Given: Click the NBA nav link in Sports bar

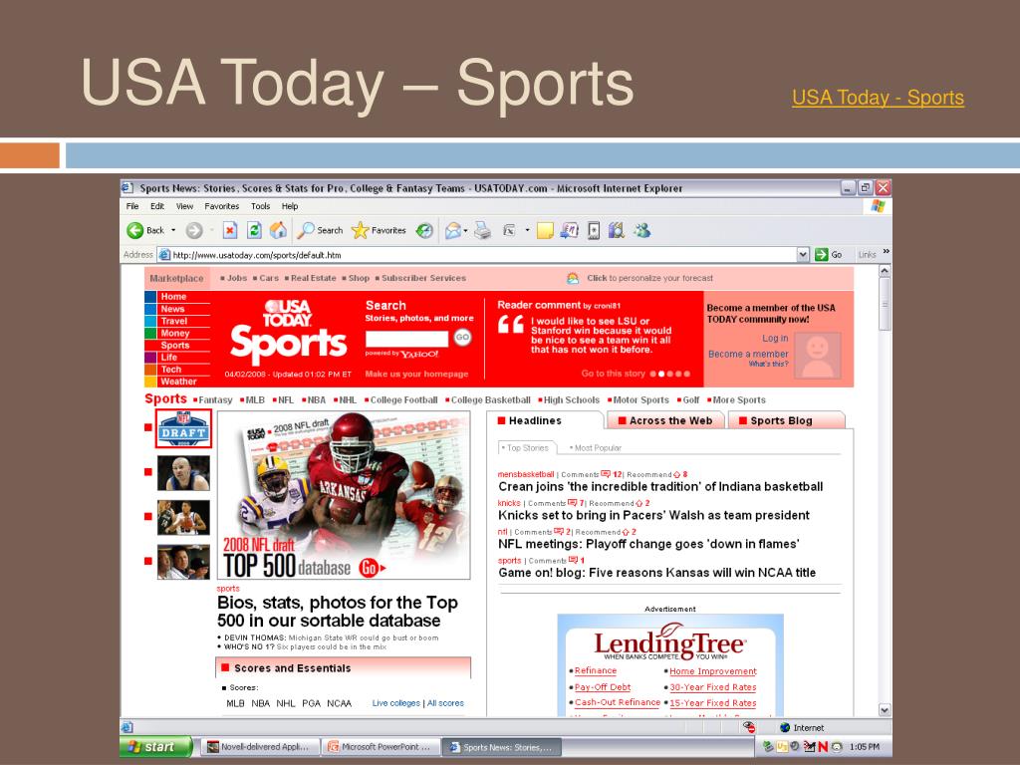Looking at the screenshot, I should tap(316, 400).
